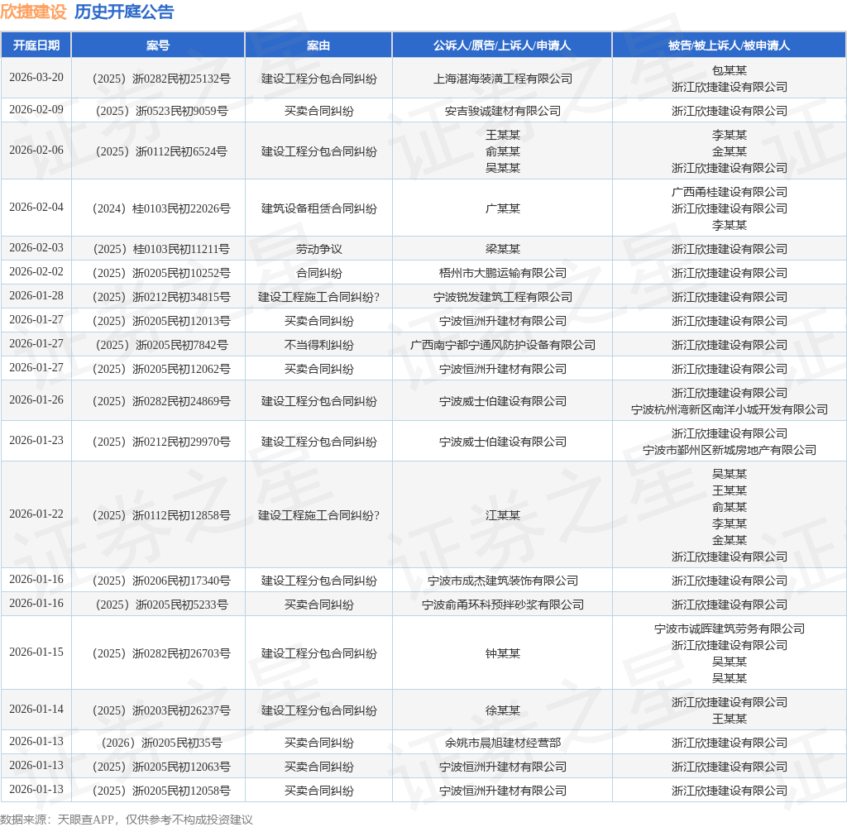Click the 案由 column header
The height and width of the screenshot is (827, 847).
(x=318, y=45)
